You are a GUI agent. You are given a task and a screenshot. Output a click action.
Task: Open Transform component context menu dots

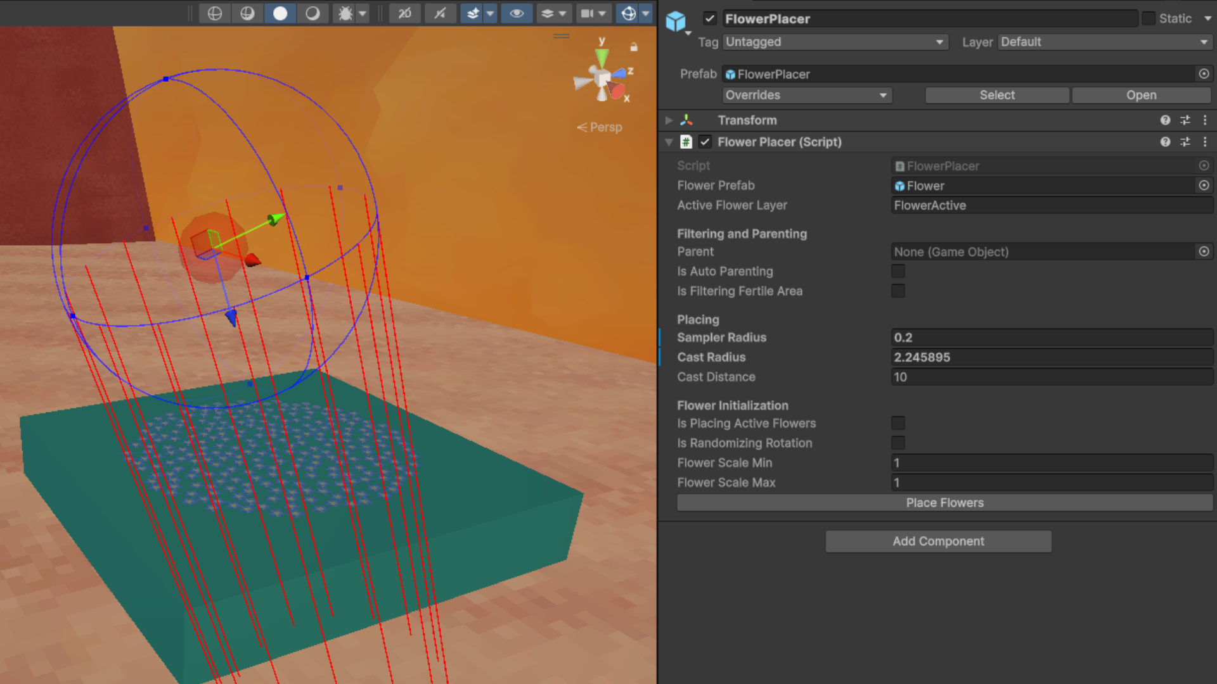tap(1205, 120)
